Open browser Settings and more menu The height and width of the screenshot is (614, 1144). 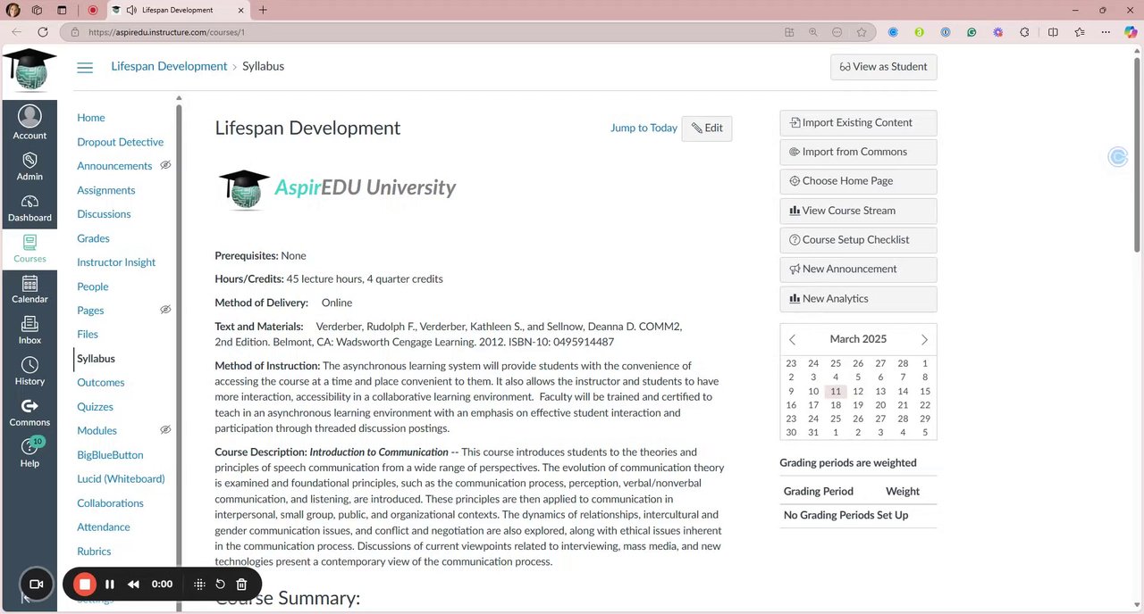(1106, 32)
